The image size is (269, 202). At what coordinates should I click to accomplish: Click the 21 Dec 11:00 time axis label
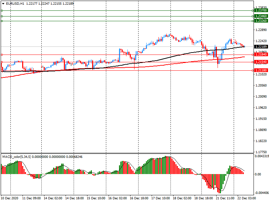[x=225, y=198]
